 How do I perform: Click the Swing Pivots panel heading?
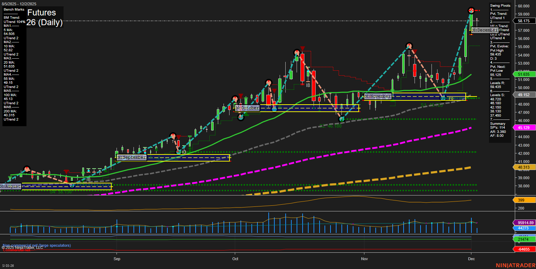[500, 6]
